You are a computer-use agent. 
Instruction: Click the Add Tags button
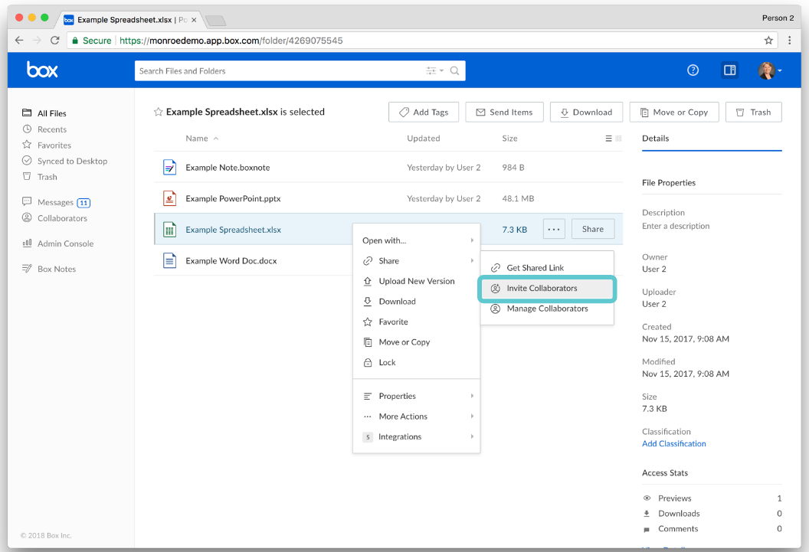coord(424,112)
